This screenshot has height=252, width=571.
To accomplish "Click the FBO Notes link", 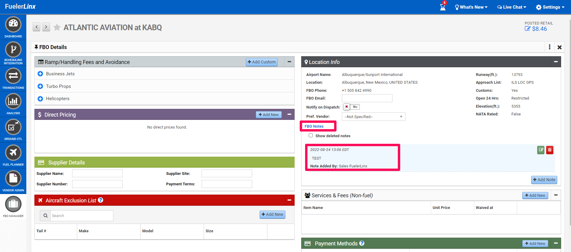I will pos(314,126).
